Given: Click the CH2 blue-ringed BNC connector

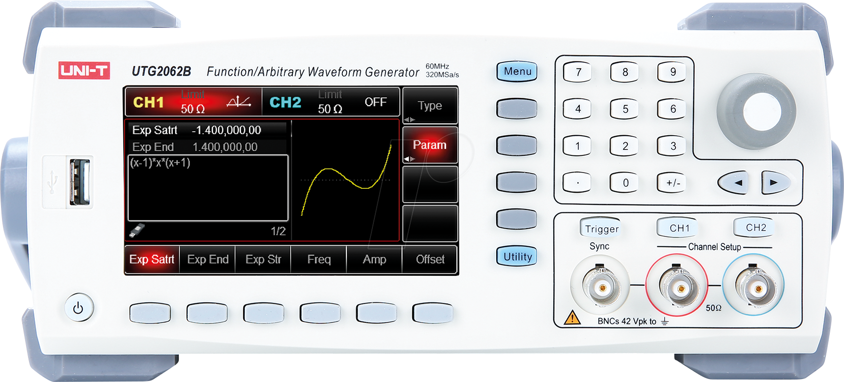Looking at the screenshot, I should click(x=753, y=285).
